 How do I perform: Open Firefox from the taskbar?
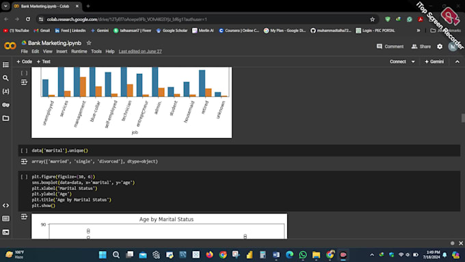point(209,255)
